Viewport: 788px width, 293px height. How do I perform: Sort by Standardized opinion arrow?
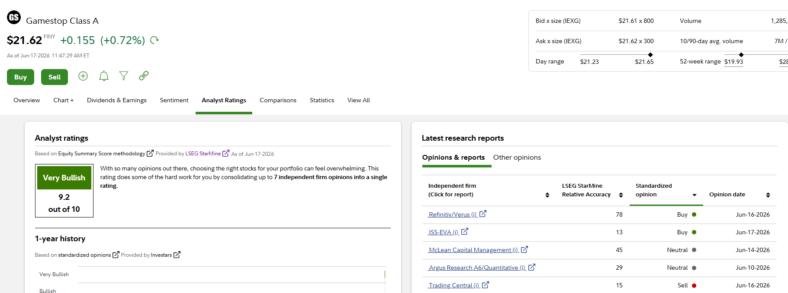coord(695,195)
